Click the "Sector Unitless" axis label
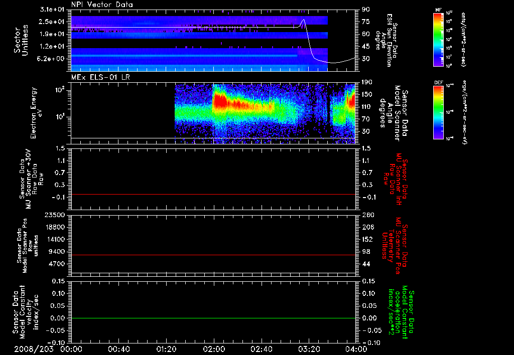 (x=21, y=40)
